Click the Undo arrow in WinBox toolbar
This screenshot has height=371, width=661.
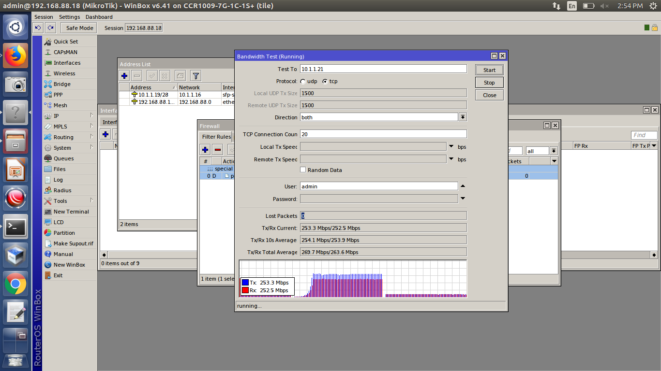[38, 28]
